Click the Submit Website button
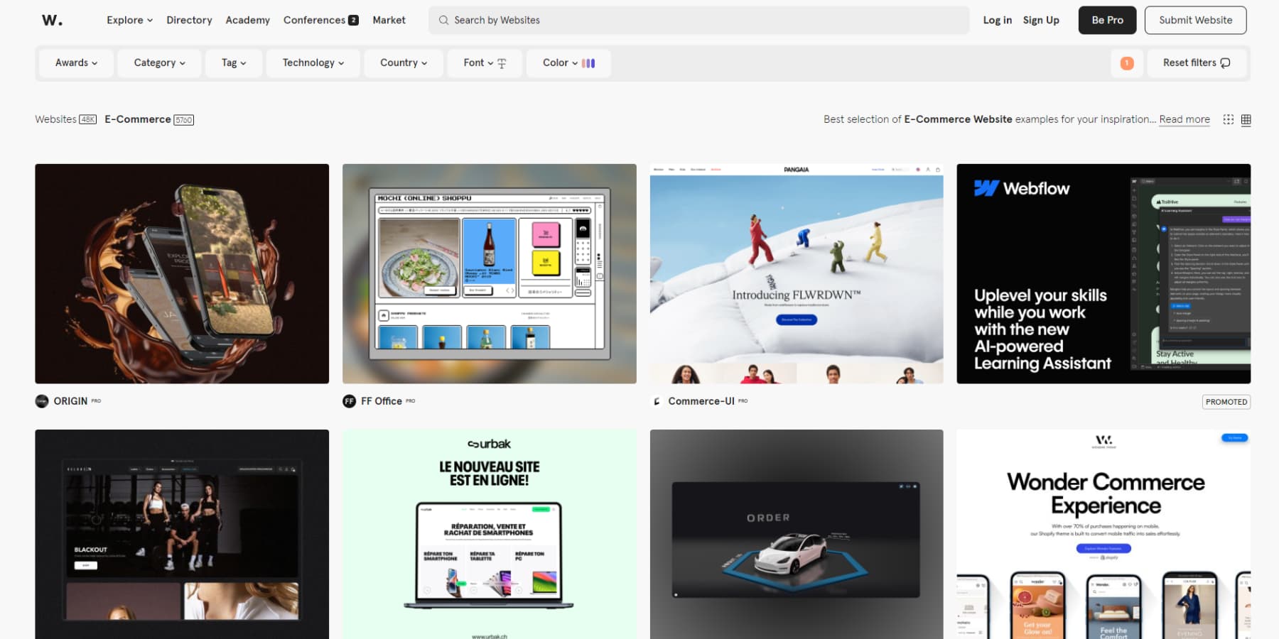The width and height of the screenshot is (1279, 639). point(1195,20)
